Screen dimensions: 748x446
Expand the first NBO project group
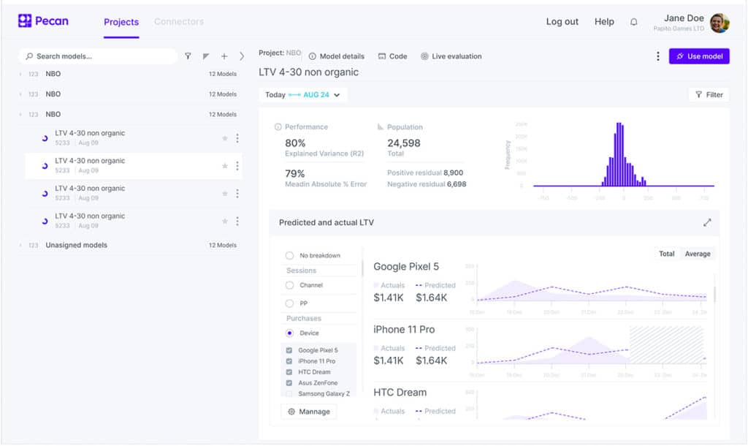(20, 74)
